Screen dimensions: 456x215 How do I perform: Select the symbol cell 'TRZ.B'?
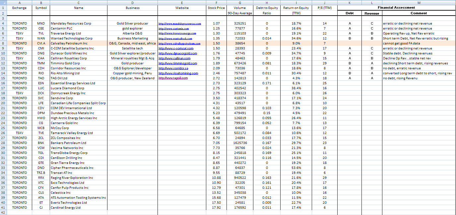pyautogui.click(x=41, y=173)
